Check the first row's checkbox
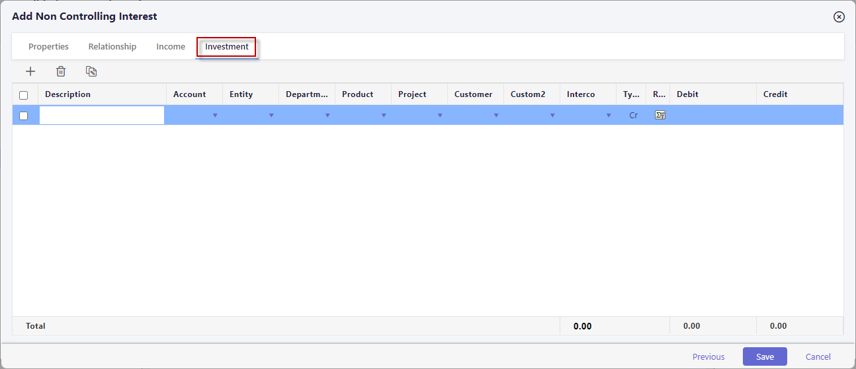Viewport: 856px width, 369px height. (24, 116)
